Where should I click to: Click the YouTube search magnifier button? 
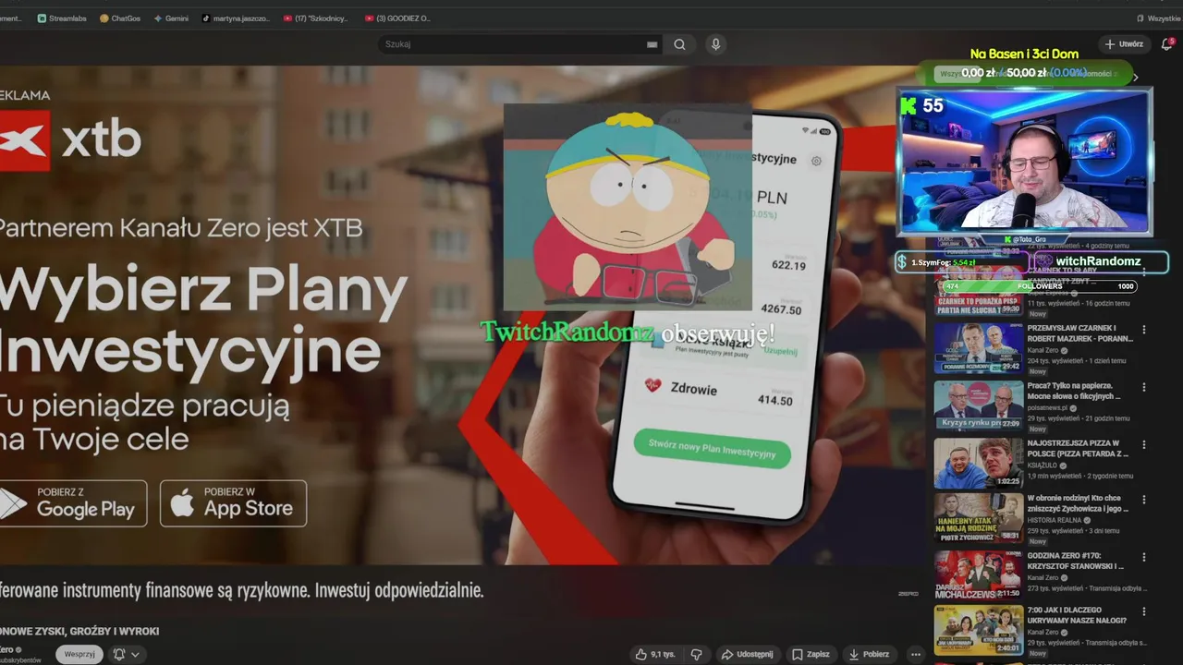pos(679,44)
